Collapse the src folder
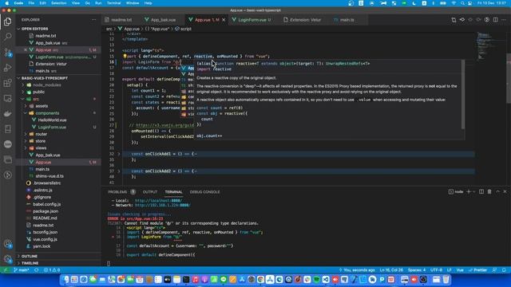This screenshot has height=287, width=511. [x=23, y=99]
